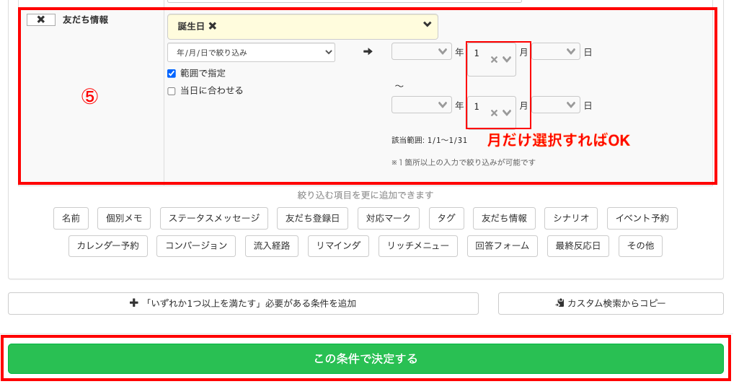The width and height of the screenshot is (739, 384).
Task: Add the 対応マーク filter item
Action: (389, 219)
